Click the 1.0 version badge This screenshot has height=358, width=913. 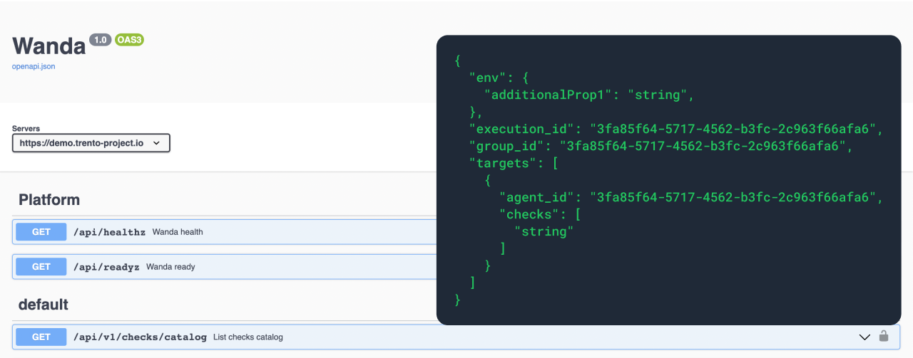pyautogui.click(x=100, y=40)
